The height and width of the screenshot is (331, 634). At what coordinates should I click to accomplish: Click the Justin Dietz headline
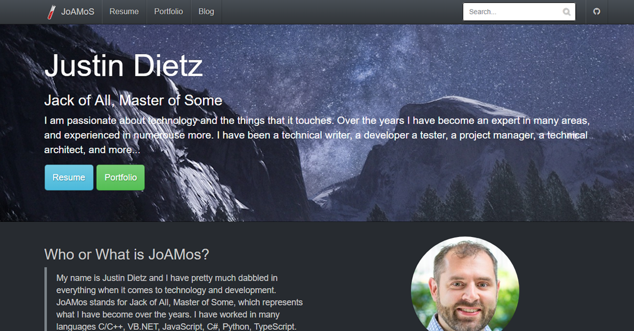(x=123, y=66)
